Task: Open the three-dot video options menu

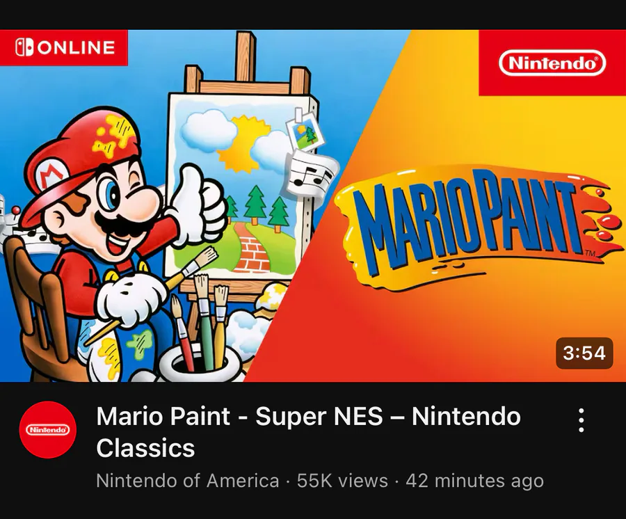Action: (x=581, y=420)
